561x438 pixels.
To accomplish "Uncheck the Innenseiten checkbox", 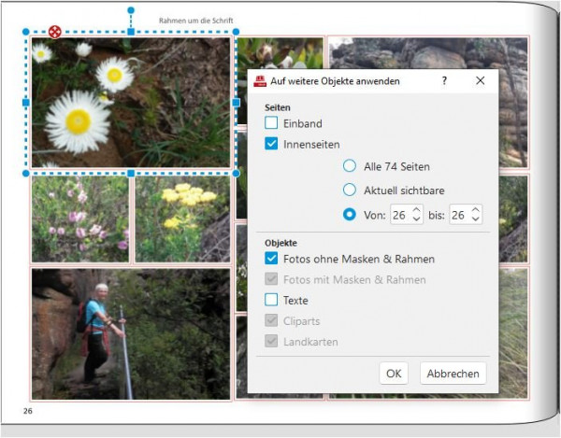I will point(271,144).
